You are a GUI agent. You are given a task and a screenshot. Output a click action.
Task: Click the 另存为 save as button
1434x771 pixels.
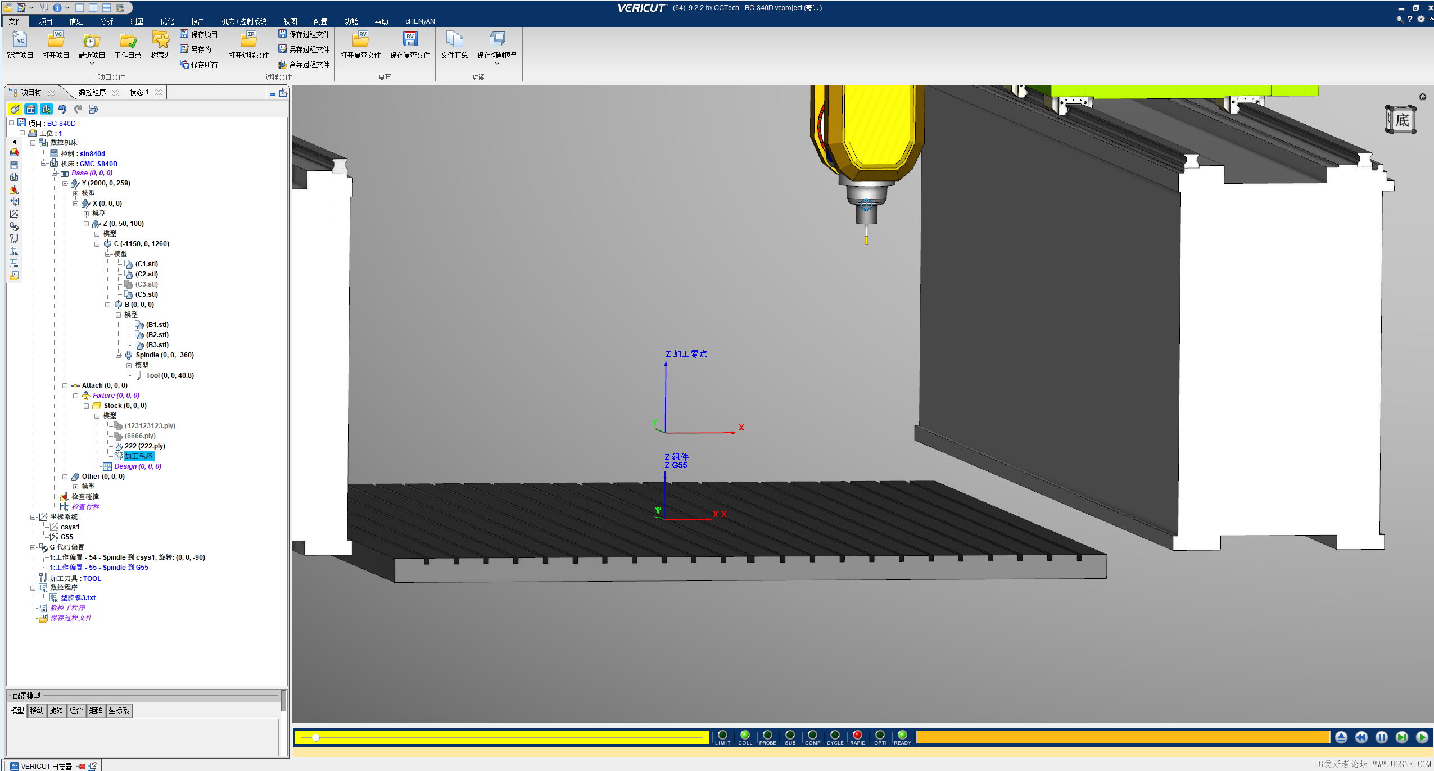196,49
